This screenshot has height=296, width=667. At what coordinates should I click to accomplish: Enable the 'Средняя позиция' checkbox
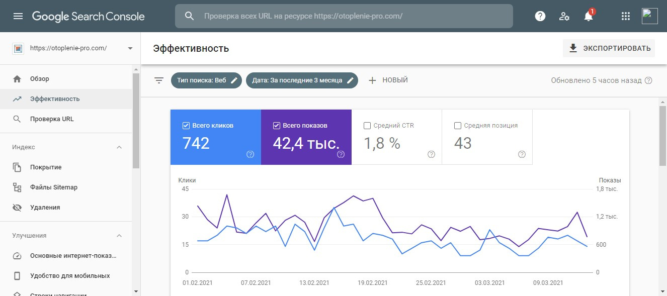click(457, 126)
